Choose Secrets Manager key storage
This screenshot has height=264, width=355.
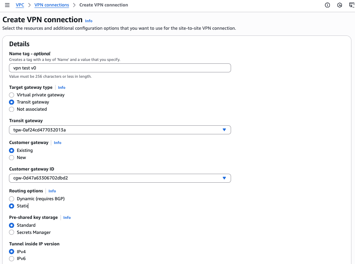click(12, 232)
